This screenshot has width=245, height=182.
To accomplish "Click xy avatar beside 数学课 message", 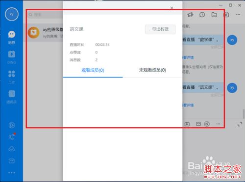I will [x=232, y=40].
